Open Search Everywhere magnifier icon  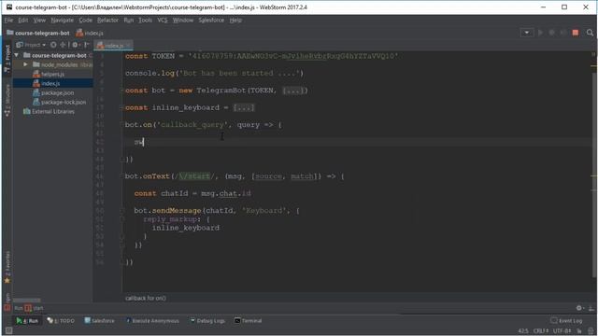tap(590, 33)
